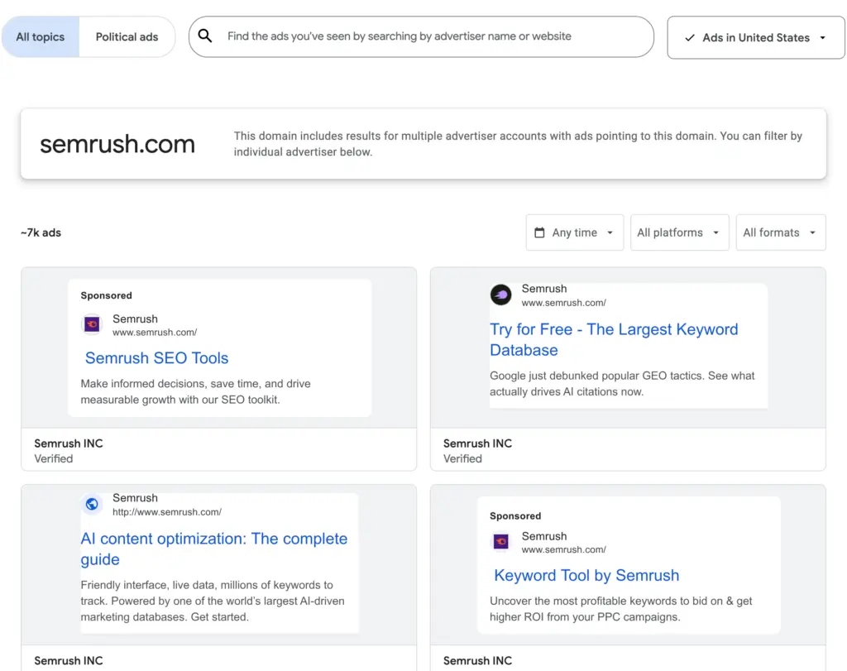Image resolution: width=847 pixels, height=671 pixels.
Task: Click the description mentioning GEO tactics
Action: 622,383
